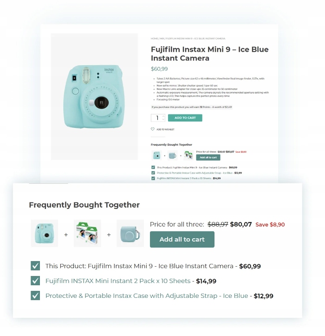The width and height of the screenshot is (325, 336).
Task: Decrease quantity with the down arrow
Action: point(163,120)
